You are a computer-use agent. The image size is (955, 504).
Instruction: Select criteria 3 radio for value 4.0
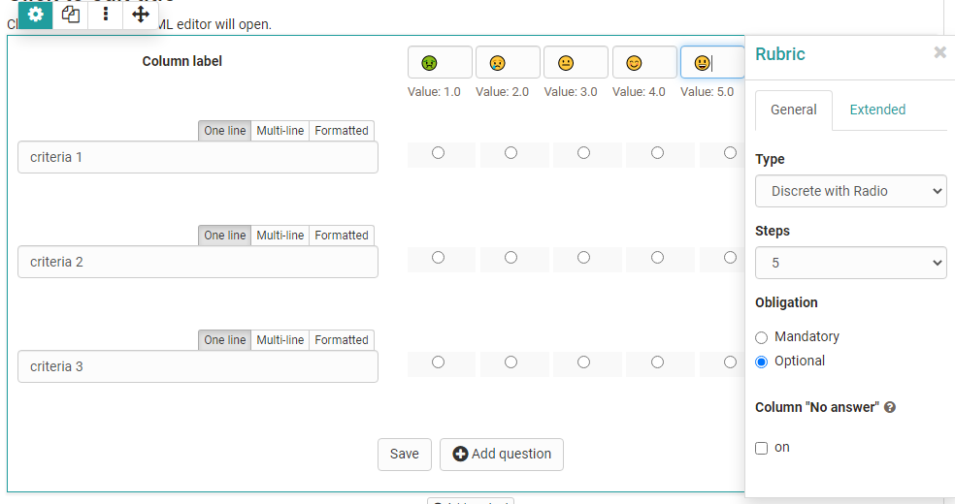(x=657, y=362)
